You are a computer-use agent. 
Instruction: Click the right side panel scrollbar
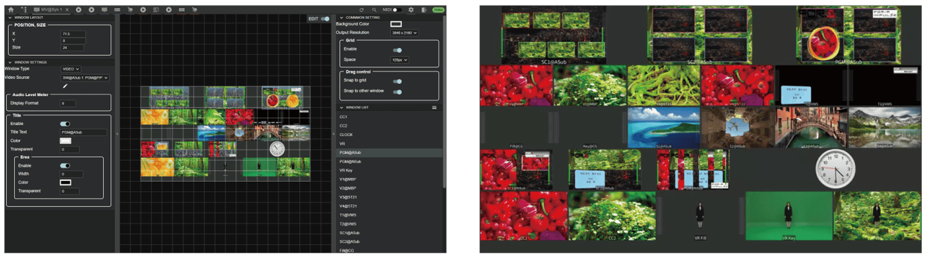(x=444, y=102)
